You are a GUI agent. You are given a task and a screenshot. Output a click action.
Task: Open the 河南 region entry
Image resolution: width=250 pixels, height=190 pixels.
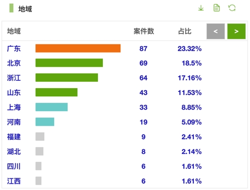[x=14, y=122]
